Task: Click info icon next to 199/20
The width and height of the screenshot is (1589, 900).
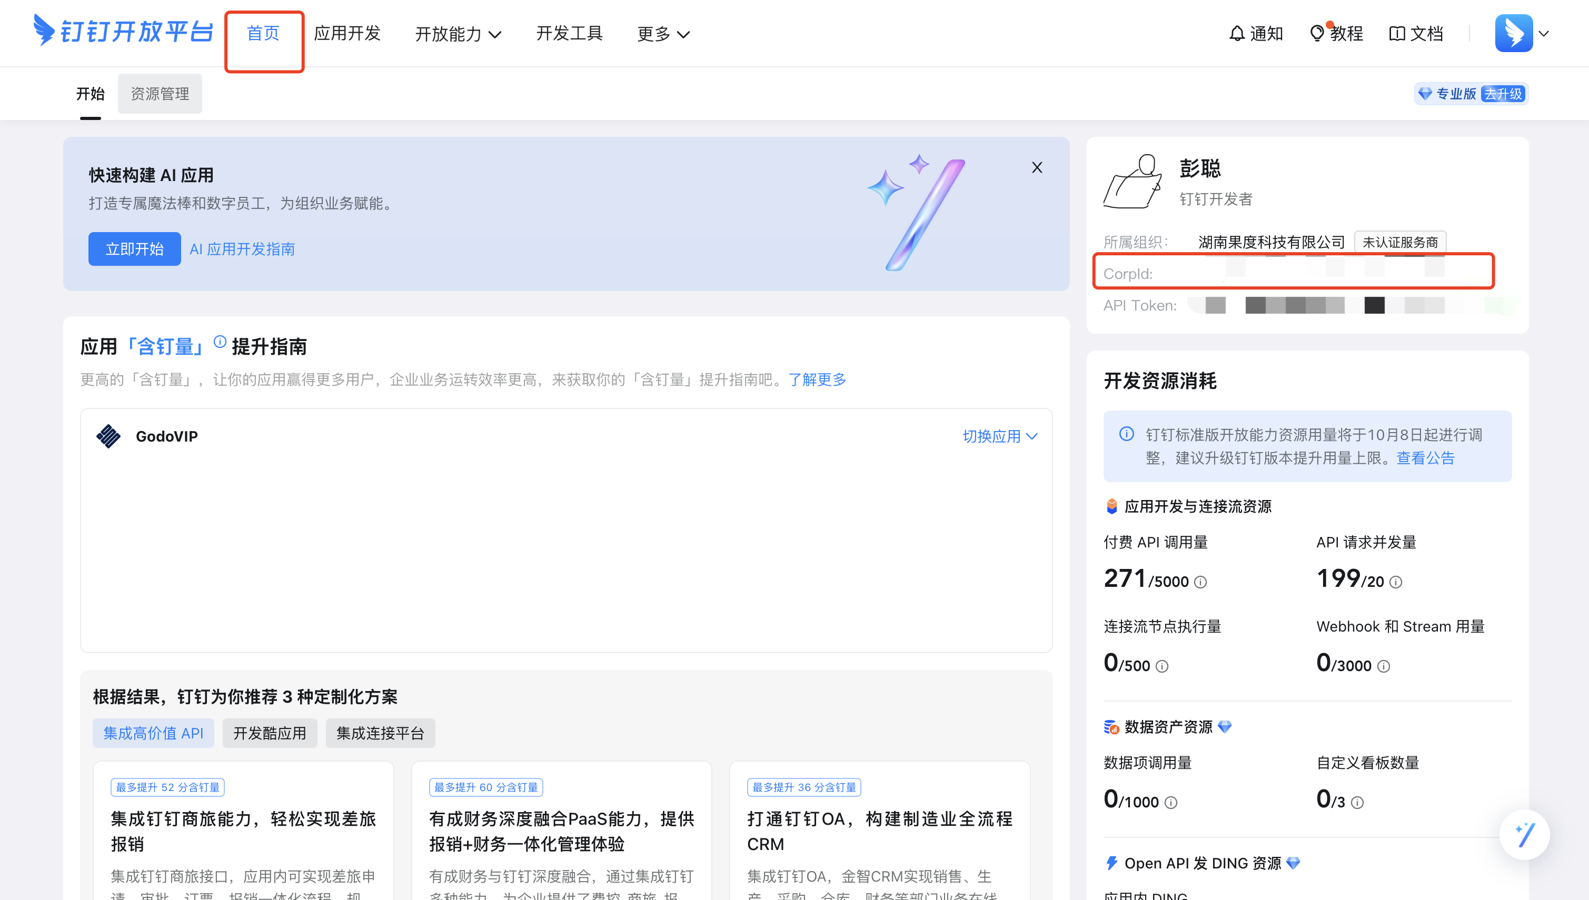Action: point(1395,582)
